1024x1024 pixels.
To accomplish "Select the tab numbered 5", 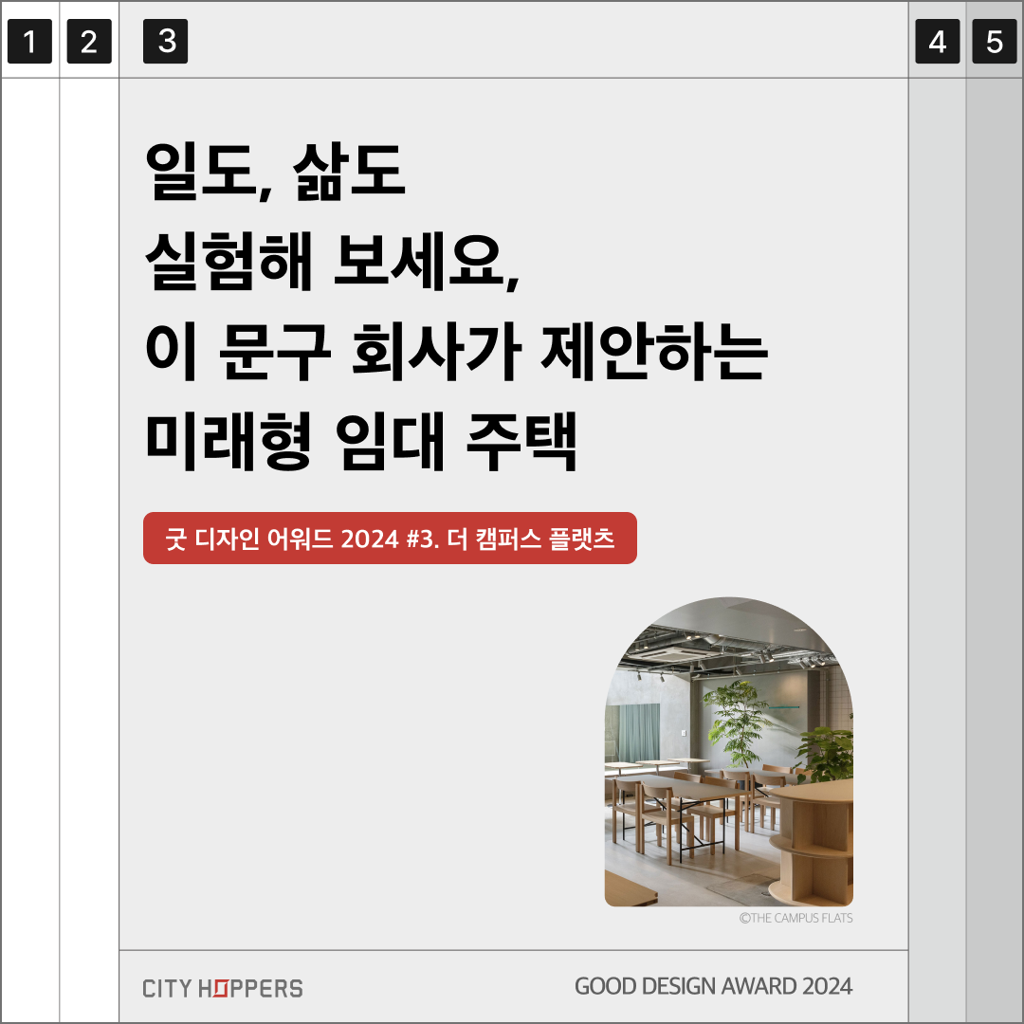I will pos(994,41).
